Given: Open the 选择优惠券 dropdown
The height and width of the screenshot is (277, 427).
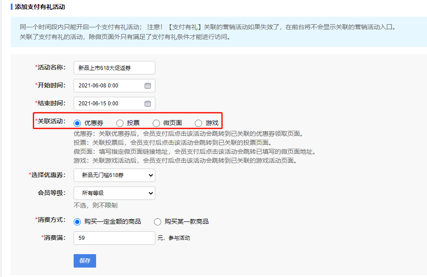Looking at the screenshot, I should (x=114, y=175).
